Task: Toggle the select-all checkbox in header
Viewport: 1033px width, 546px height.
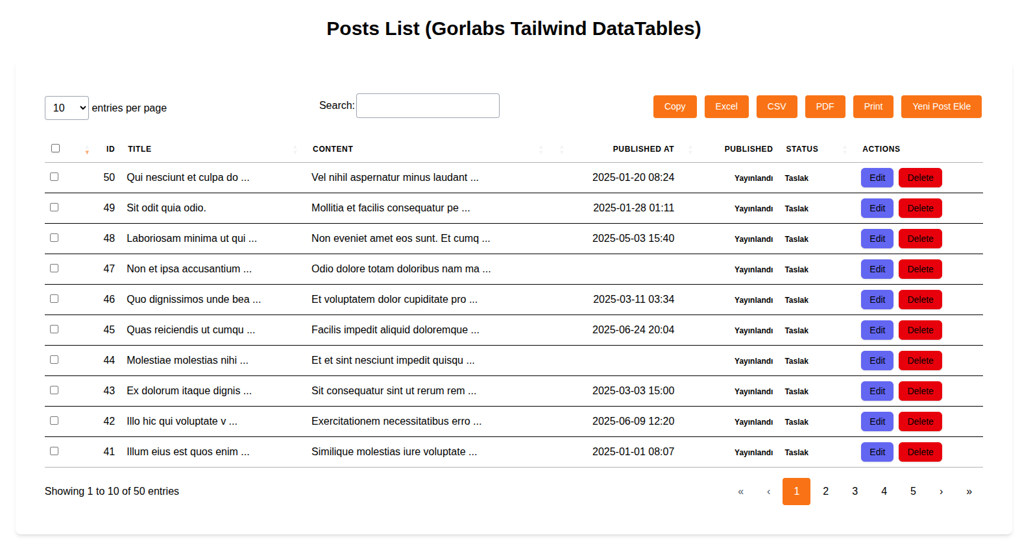Action: point(55,148)
